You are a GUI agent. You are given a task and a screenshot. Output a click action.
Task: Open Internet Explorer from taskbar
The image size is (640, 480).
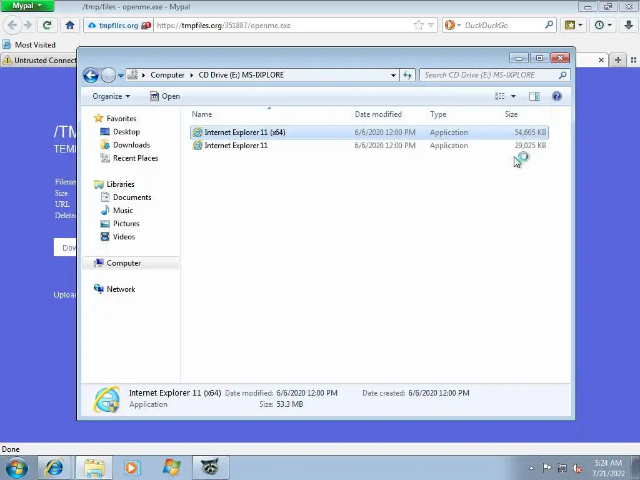click(x=54, y=467)
